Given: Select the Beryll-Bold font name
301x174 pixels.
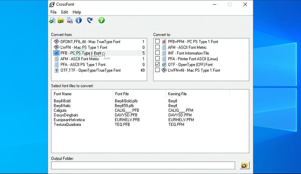Looking at the screenshot, I should pos(62,101).
